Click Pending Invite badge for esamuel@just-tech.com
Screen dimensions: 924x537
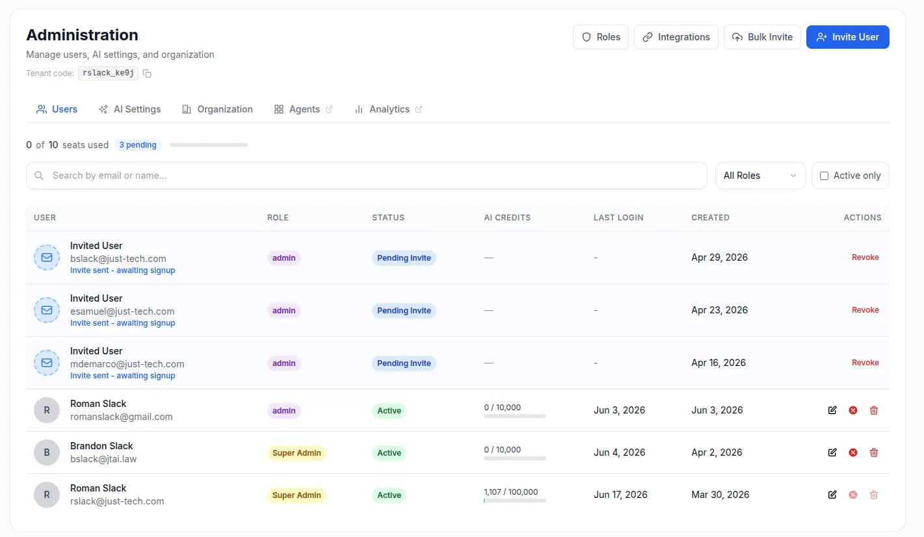404,311
